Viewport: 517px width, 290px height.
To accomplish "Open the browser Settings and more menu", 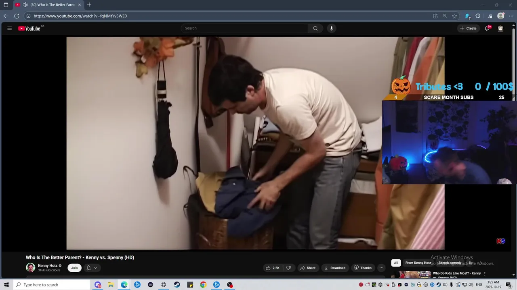I will [511, 16].
